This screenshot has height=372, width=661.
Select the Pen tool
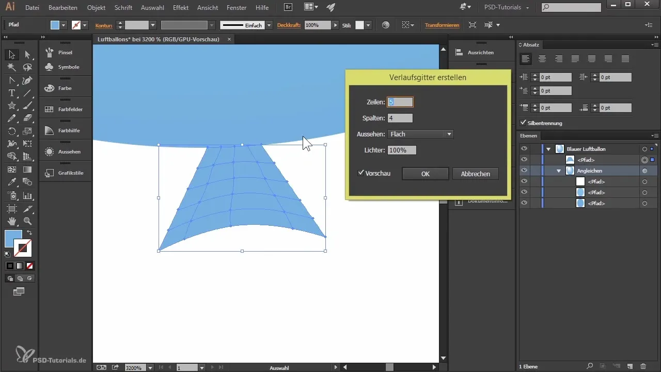28,80
